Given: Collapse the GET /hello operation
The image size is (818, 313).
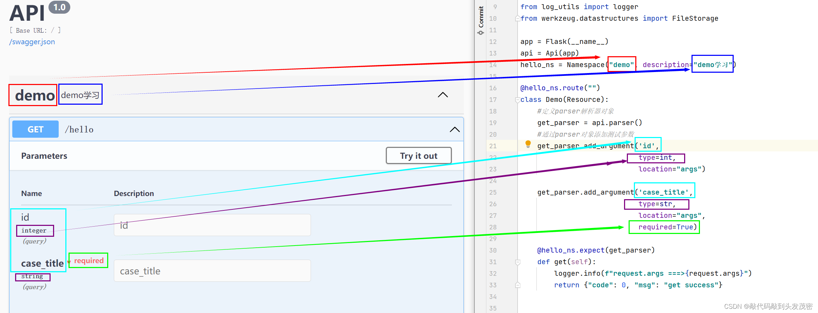Looking at the screenshot, I should 455,130.
